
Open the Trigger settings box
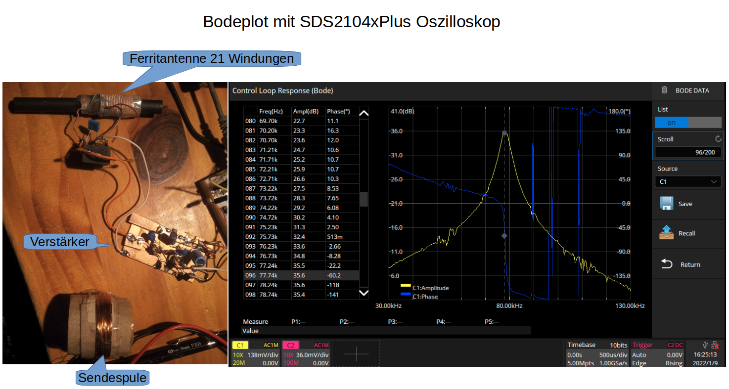[x=657, y=354]
